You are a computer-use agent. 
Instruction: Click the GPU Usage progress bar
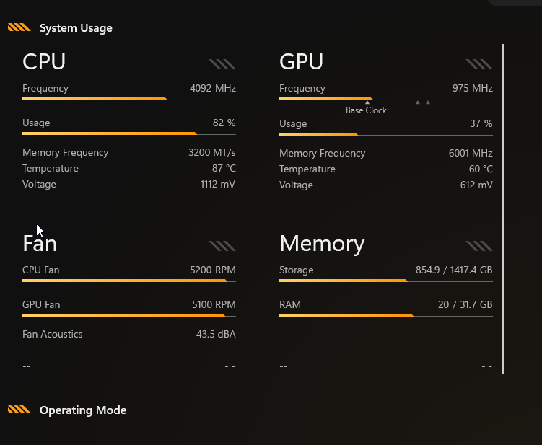pos(386,134)
